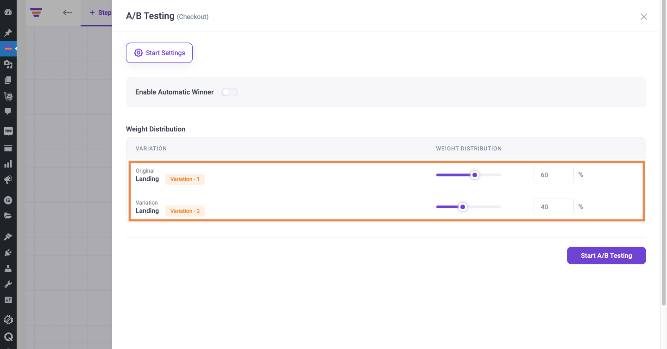Go back using the left arrow
This screenshot has height=349, width=667.
click(x=68, y=13)
